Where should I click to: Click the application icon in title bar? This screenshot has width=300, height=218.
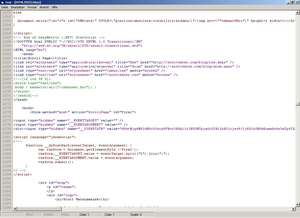pyautogui.click(x=3, y=2)
